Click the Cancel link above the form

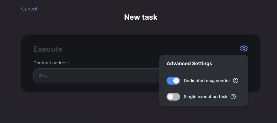click(x=29, y=9)
